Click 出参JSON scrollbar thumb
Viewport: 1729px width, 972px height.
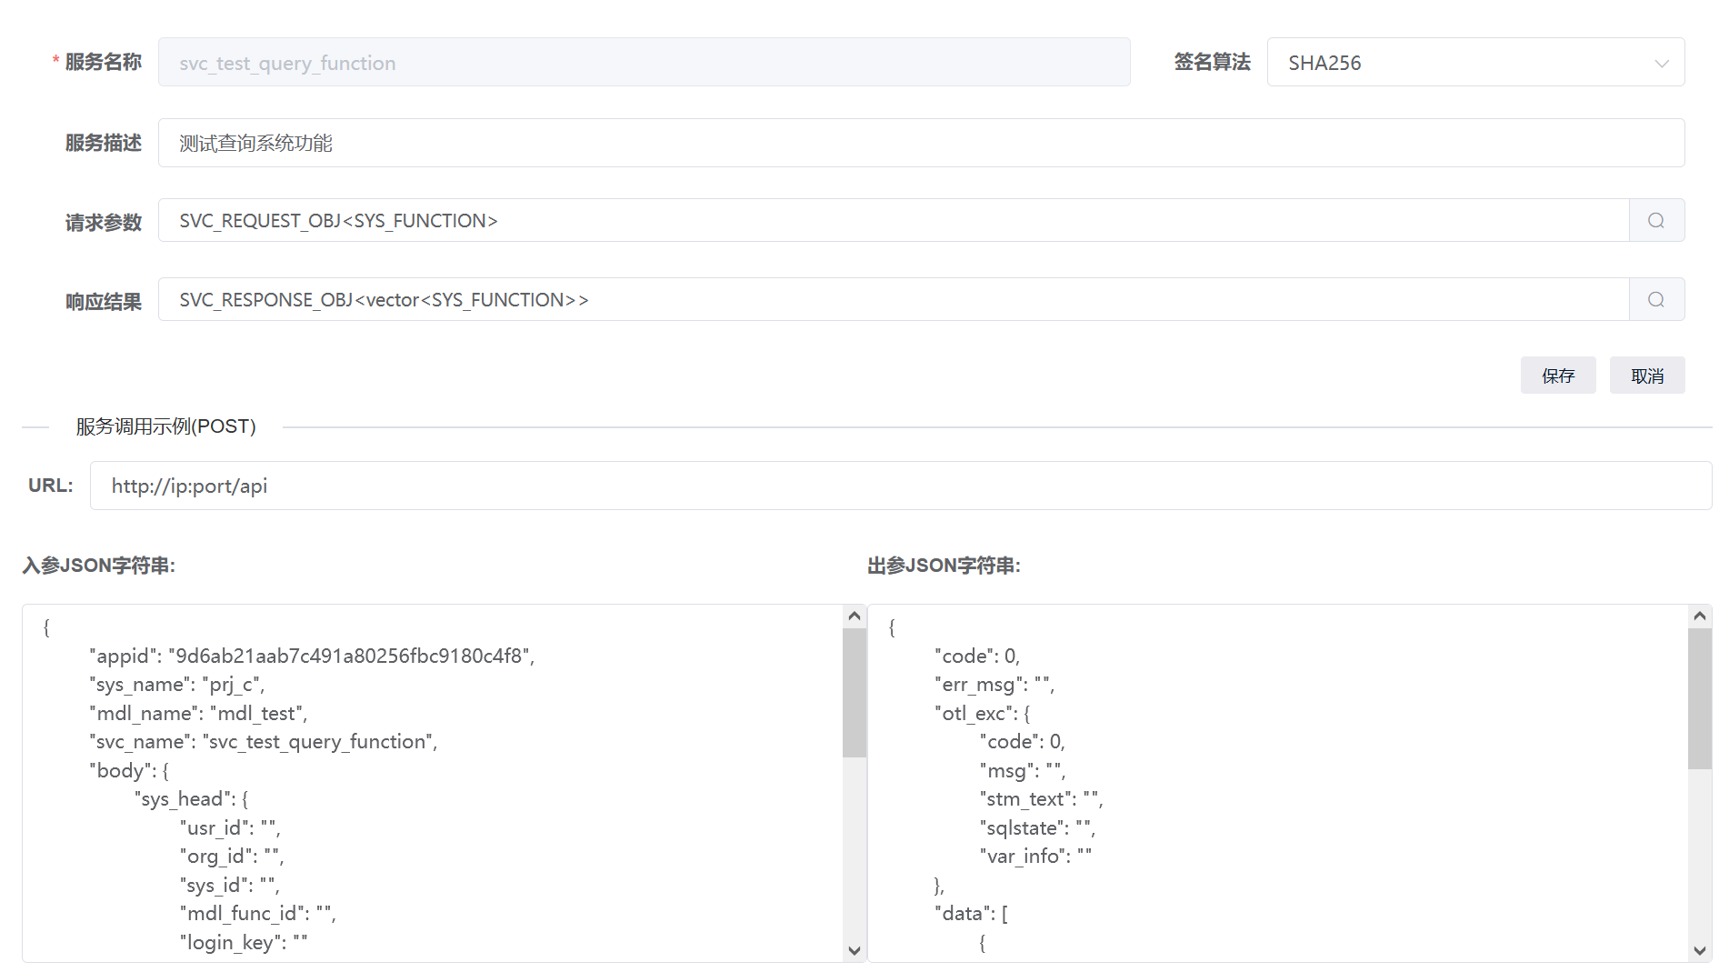(1699, 698)
